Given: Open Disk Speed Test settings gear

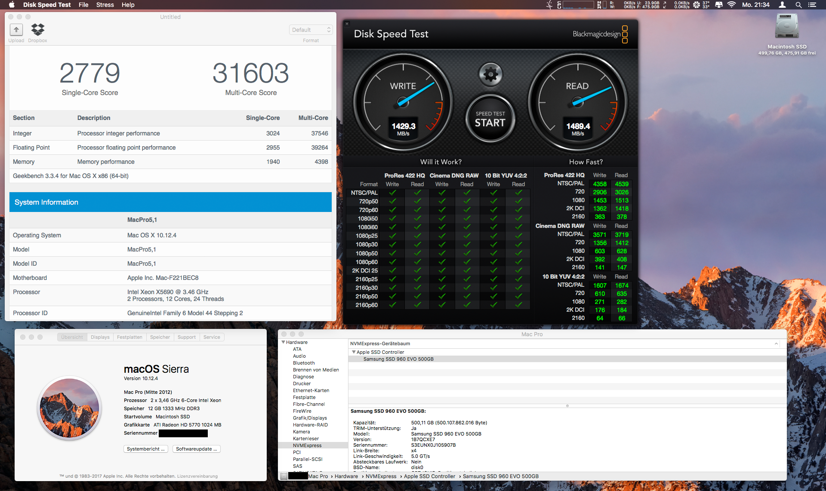Looking at the screenshot, I should (x=490, y=74).
